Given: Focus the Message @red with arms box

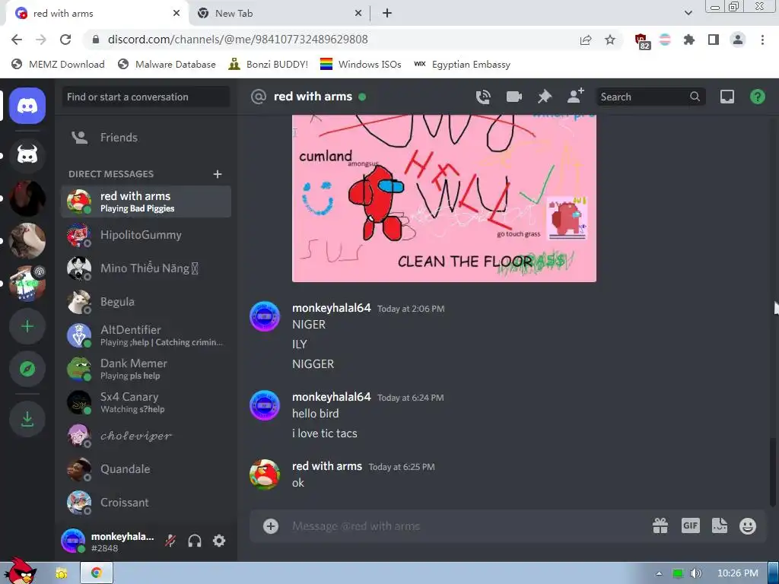Looking at the screenshot, I should pos(467,526).
